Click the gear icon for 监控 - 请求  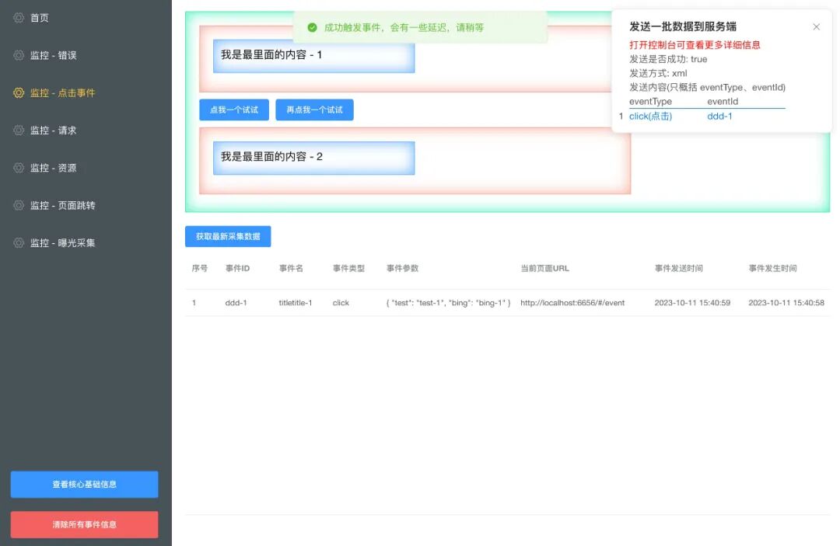click(19, 130)
